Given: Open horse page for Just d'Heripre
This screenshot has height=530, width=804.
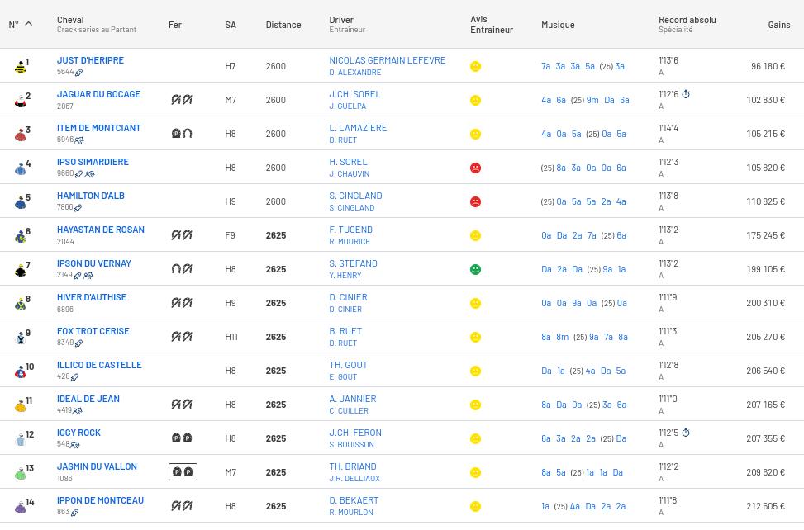Looking at the screenshot, I should [x=90, y=60].
